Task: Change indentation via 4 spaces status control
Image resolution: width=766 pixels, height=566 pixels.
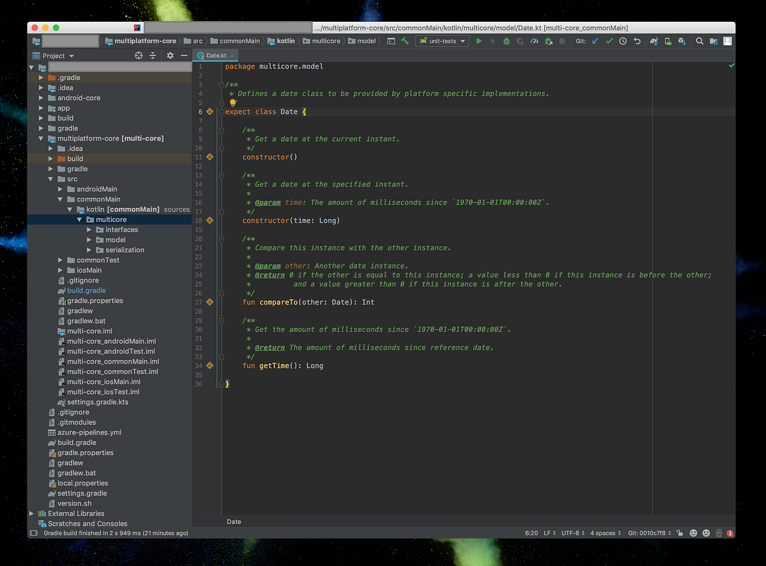Action: [x=603, y=533]
